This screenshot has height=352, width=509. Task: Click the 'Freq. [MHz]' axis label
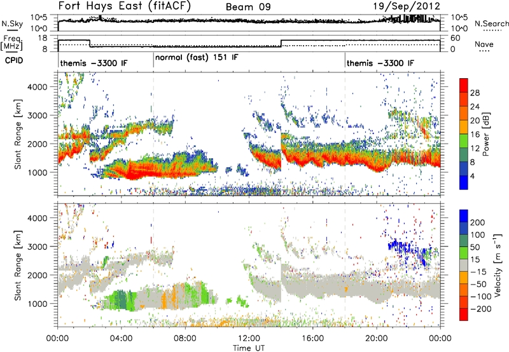[x=13, y=43]
